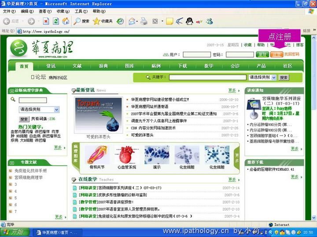Open 免疫组化抗体手册 literature link
This screenshot has height=237, width=317.
[x=30, y=171]
